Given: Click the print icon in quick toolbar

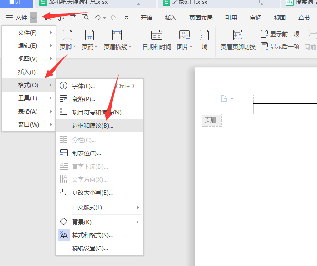Looking at the screenshot, I should [73, 18].
